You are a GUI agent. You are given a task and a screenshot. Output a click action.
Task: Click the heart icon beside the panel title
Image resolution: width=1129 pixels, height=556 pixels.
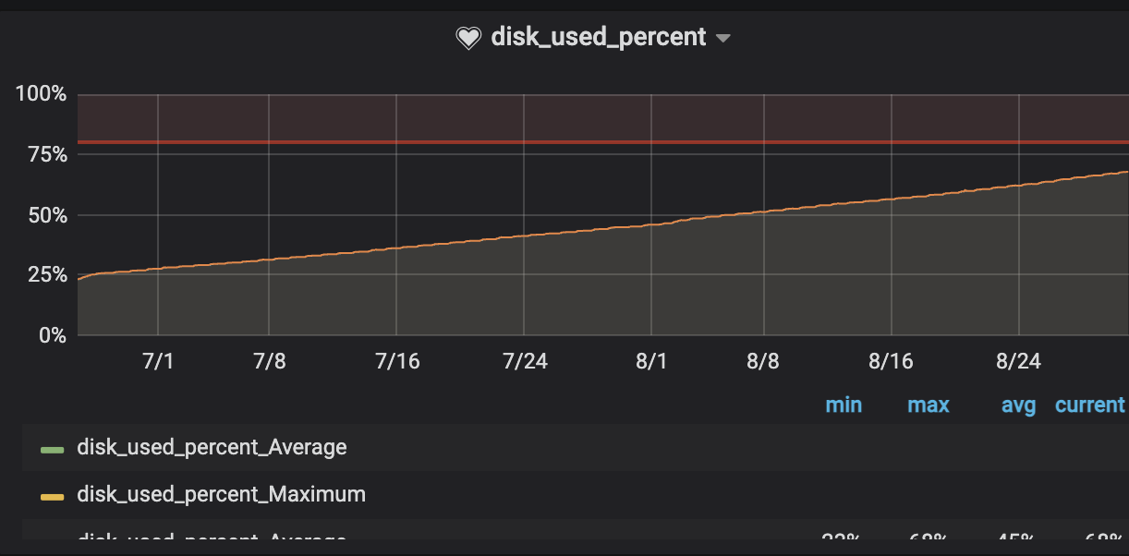[x=468, y=37]
